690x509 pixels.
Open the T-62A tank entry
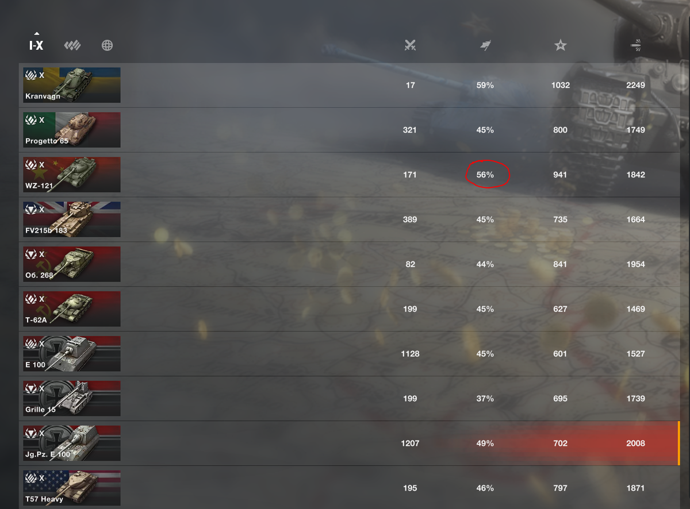pyautogui.click(x=349, y=309)
